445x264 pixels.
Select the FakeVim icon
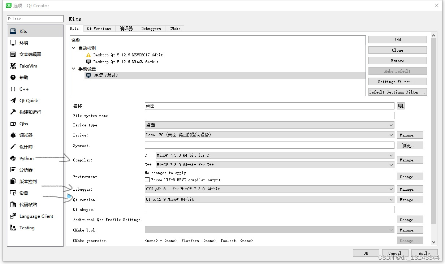click(13, 66)
